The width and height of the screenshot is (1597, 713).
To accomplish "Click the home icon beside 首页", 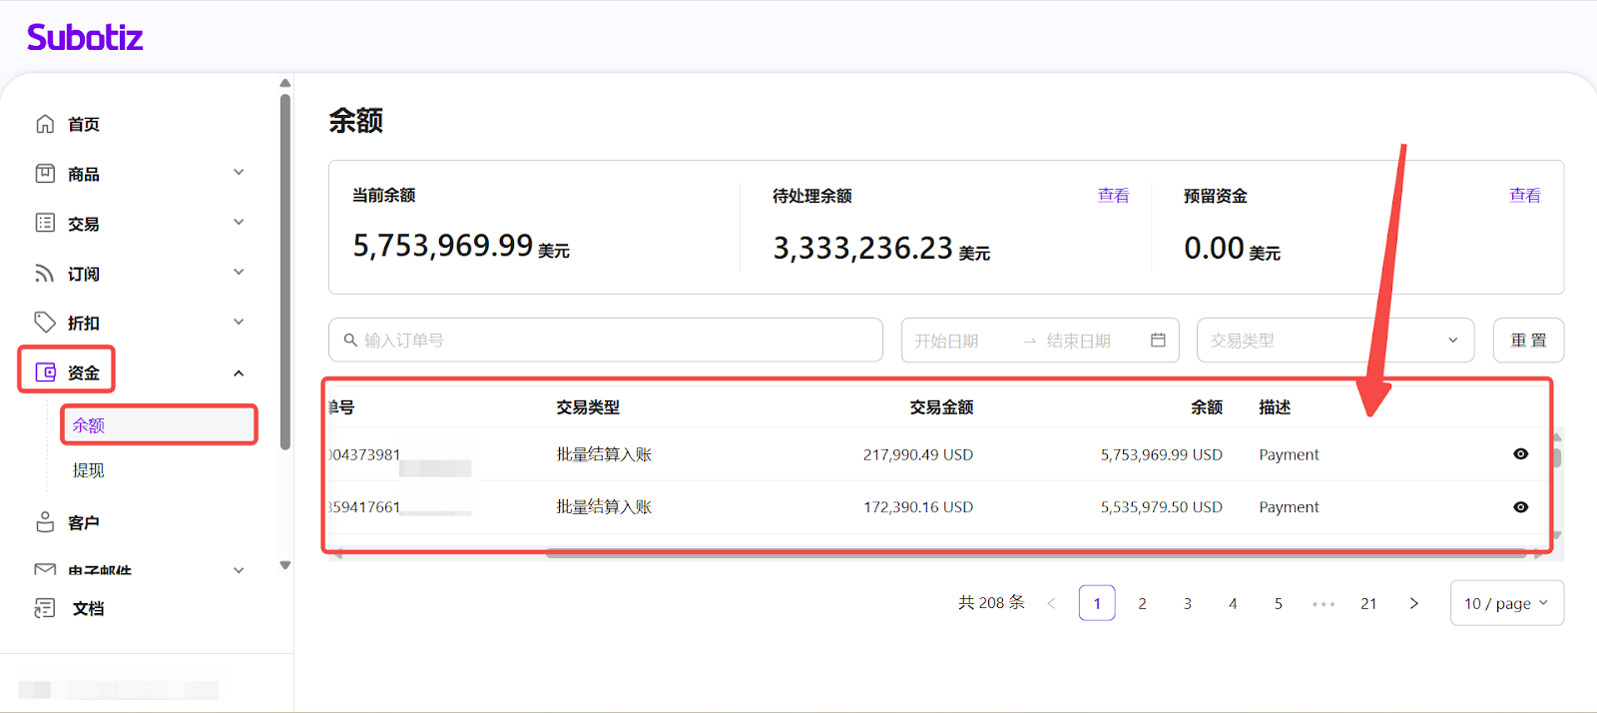I will pos(45,124).
